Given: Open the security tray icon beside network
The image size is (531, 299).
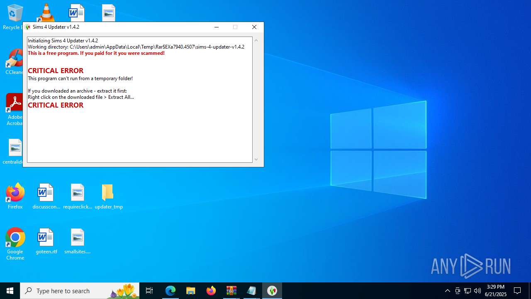Looking at the screenshot, I should (x=458, y=291).
